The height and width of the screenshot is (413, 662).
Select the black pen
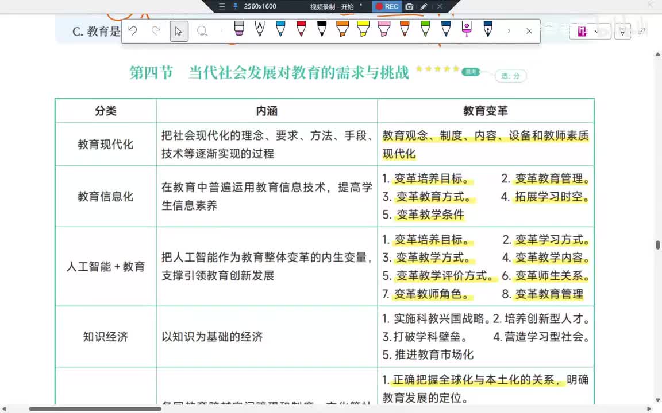pyautogui.click(x=322, y=29)
